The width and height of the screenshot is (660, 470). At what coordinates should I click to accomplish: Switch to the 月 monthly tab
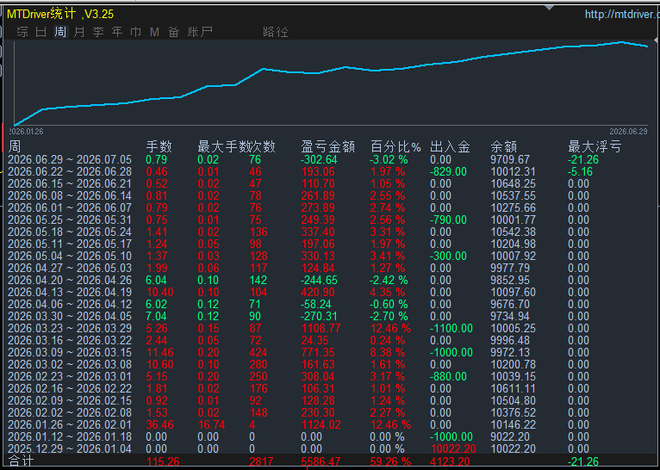click(x=79, y=32)
